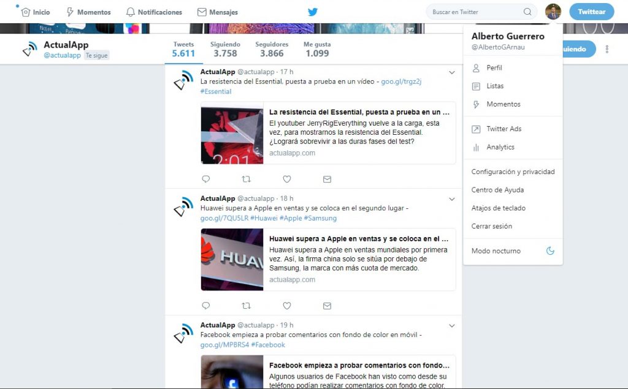This screenshot has height=389, width=628.
Task: Reply to the Huawei tweet
Action: coord(206,305)
